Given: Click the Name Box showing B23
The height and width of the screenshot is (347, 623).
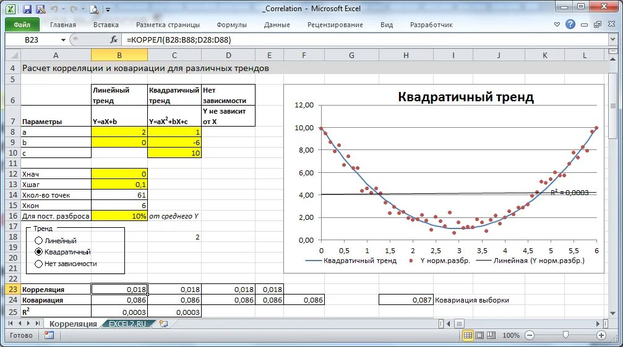Looking at the screenshot, I should pos(32,40).
